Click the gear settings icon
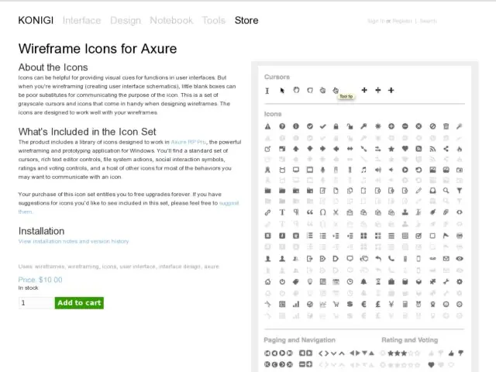The height and width of the screenshot is (372, 496). 460,281
